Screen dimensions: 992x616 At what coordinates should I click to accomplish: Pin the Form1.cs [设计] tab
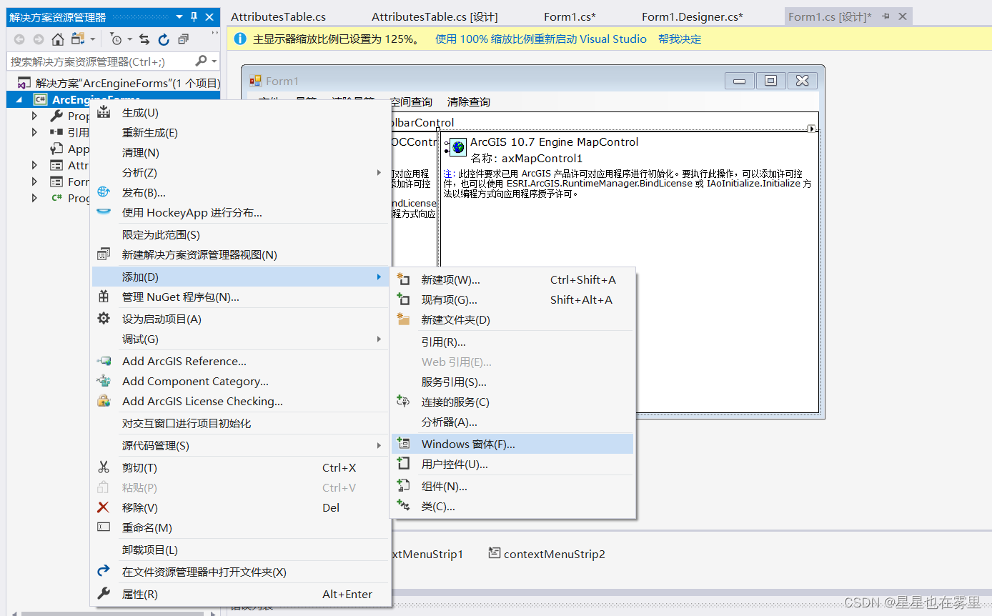pos(886,16)
